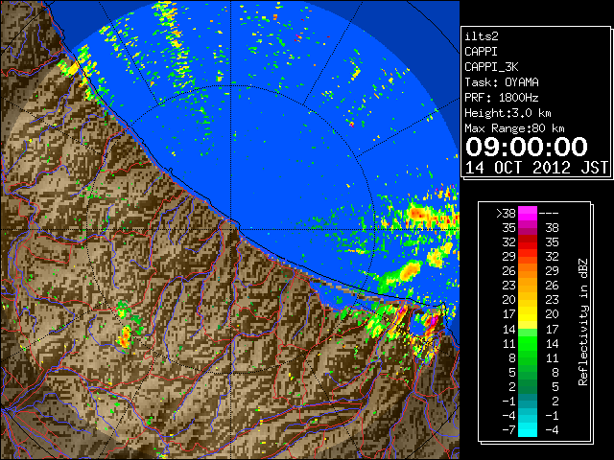614x460 pixels.
Task: Click the '---' legend label
Action: pos(549,213)
